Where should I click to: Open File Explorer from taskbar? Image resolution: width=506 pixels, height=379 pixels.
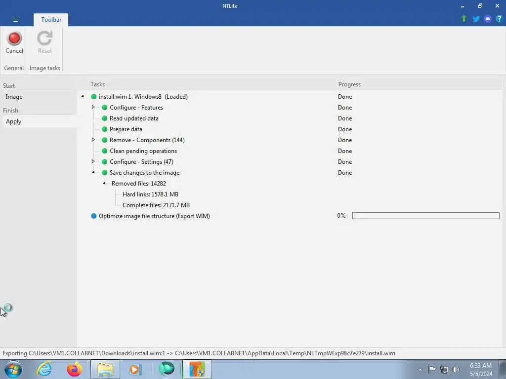[x=105, y=369]
